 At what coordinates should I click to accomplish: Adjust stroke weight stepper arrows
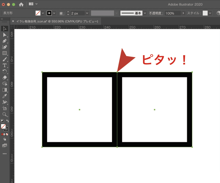(68, 13)
